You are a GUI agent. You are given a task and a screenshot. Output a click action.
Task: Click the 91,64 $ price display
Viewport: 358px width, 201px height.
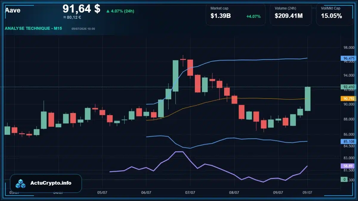tap(81, 9)
